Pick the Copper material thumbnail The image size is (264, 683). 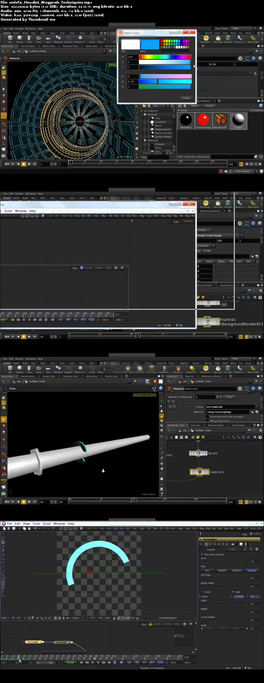[238, 121]
